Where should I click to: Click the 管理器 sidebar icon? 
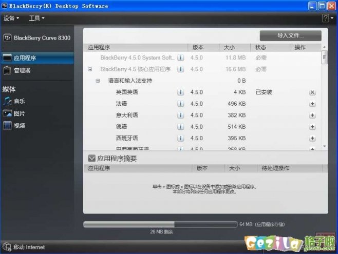tap(7, 70)
